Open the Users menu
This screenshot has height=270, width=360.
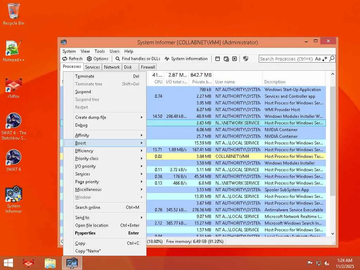click(x=114, y=51)
